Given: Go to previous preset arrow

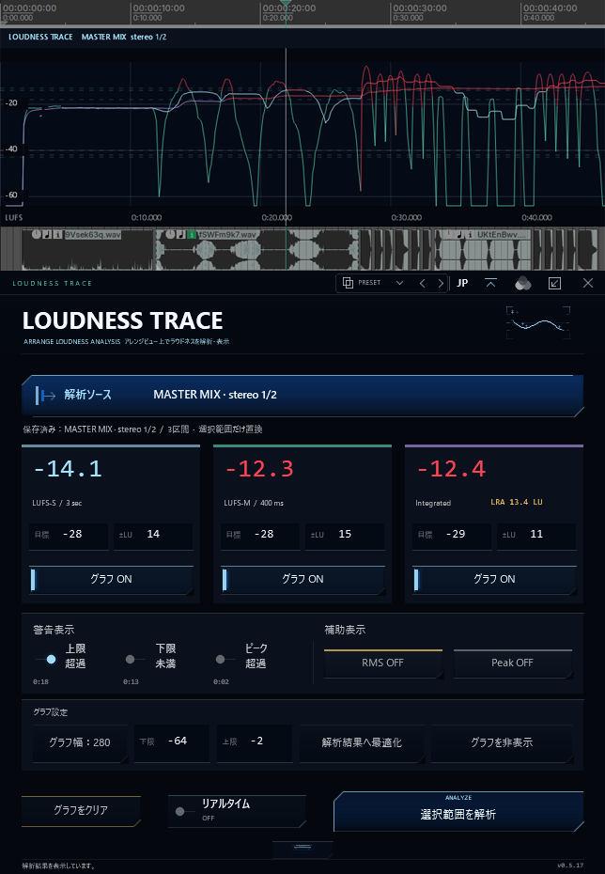Looking at the screenshot, I should (422, 283).
